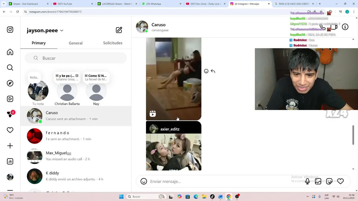This screenshot has height=201, width=358.
Task: Open the Solicitudes tab
Action: point(113,43)
